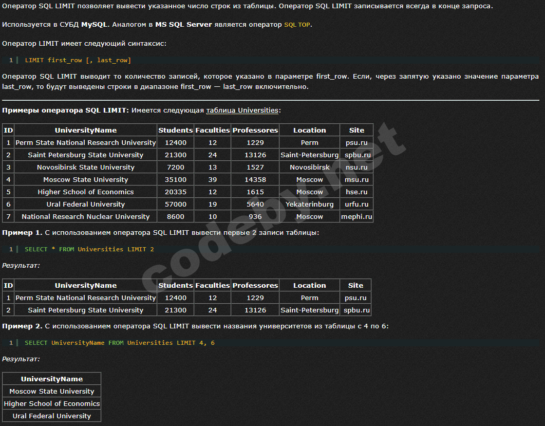
Task: Click the Faculties header in the first table
Action: (212, 130)
